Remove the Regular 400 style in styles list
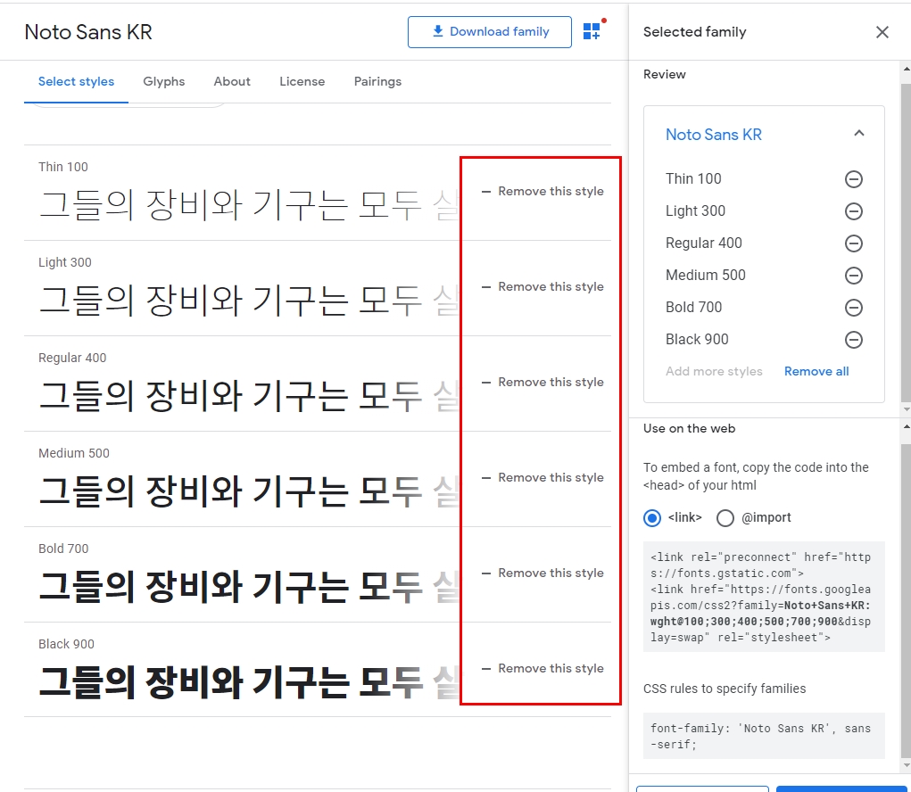The image size is (911, 792). click(x=542, y=382)
